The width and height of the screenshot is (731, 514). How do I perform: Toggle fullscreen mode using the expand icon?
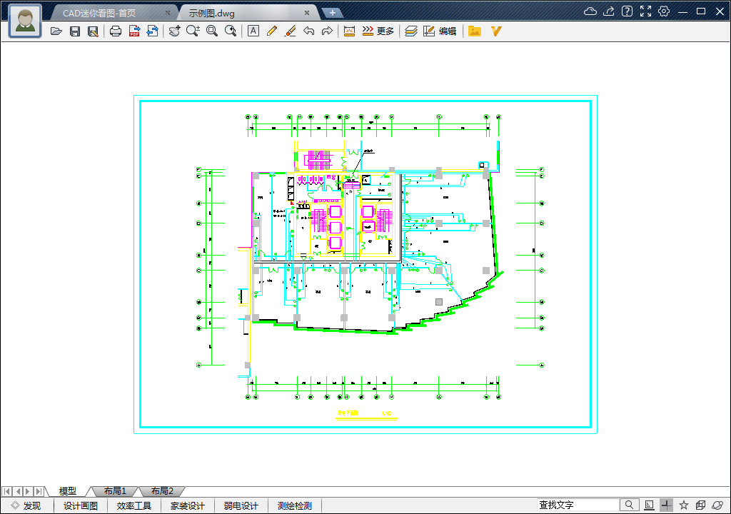coord(645,11)
